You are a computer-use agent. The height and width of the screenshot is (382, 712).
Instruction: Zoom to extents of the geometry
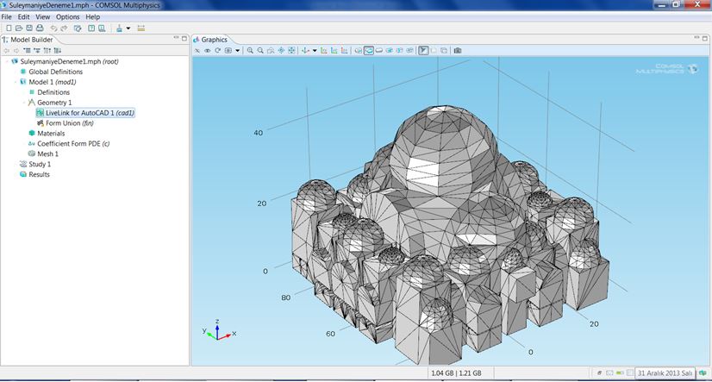click(x=291, y=50)
